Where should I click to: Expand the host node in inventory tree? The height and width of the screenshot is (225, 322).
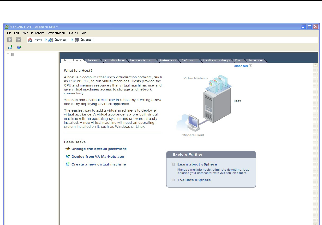point(8,54)
